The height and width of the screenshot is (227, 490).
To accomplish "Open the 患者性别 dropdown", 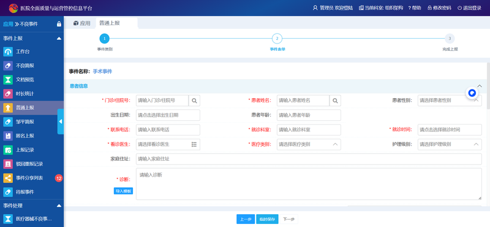I will pos(450,101).
